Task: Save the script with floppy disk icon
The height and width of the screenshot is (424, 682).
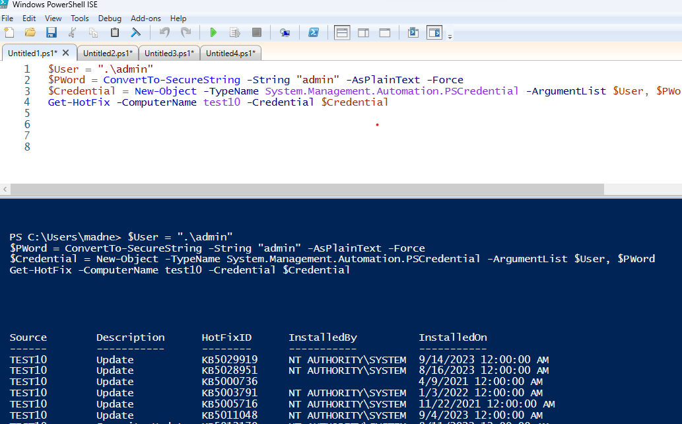Action: (51, 32)
